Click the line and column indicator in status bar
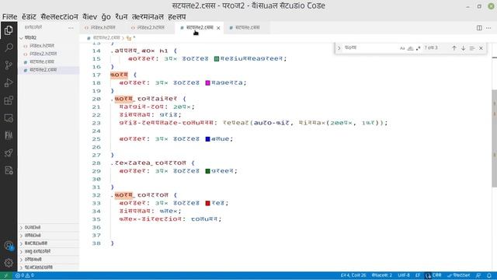 click(353, 275)
